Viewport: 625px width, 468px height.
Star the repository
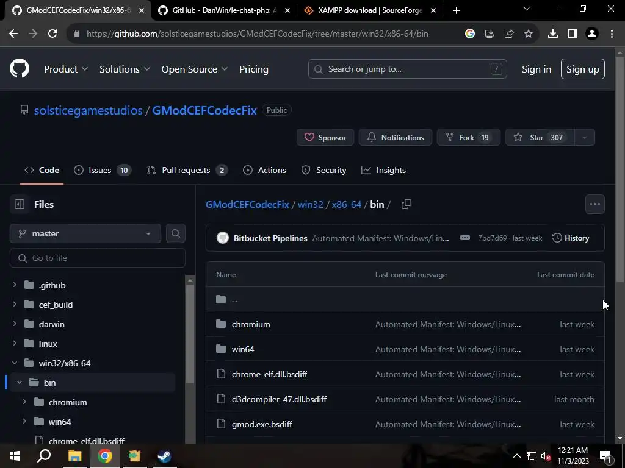click(540, 137)
